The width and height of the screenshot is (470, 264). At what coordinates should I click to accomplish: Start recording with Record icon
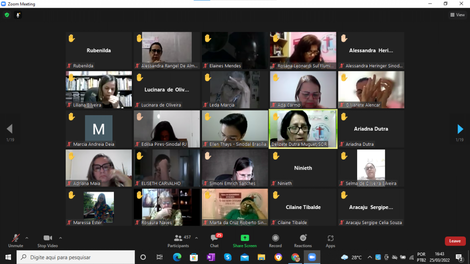[x=275, y=240]
